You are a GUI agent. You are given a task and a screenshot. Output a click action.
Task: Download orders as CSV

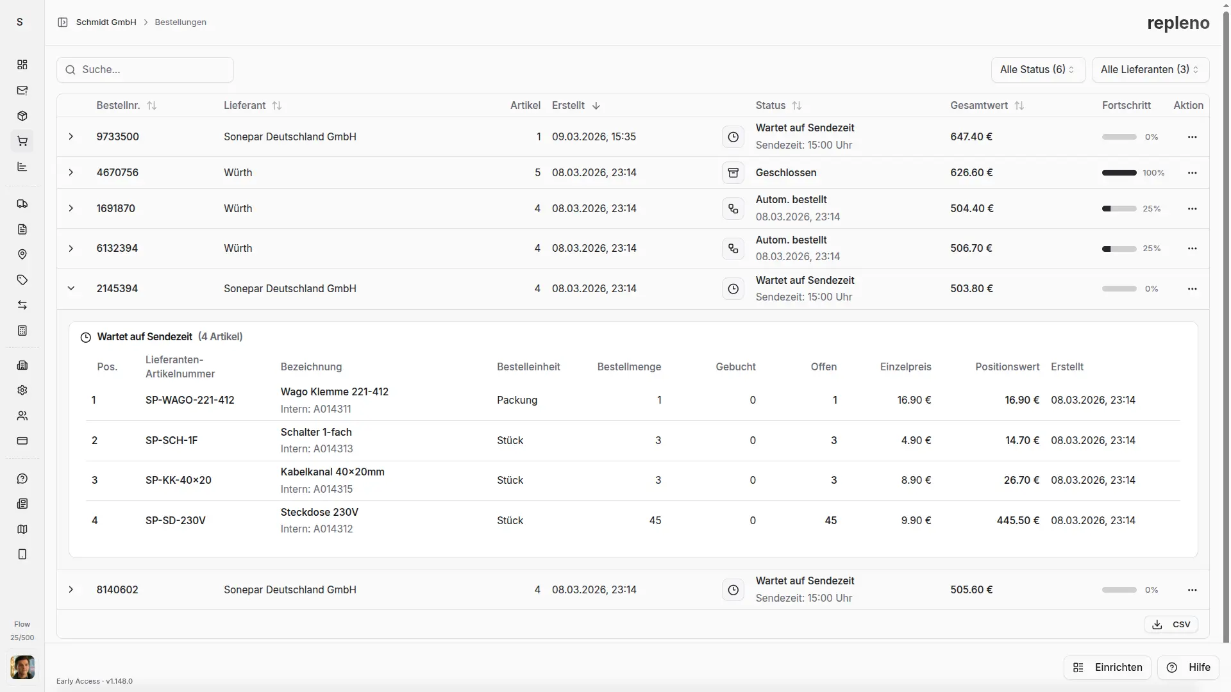pos(1171,625)
